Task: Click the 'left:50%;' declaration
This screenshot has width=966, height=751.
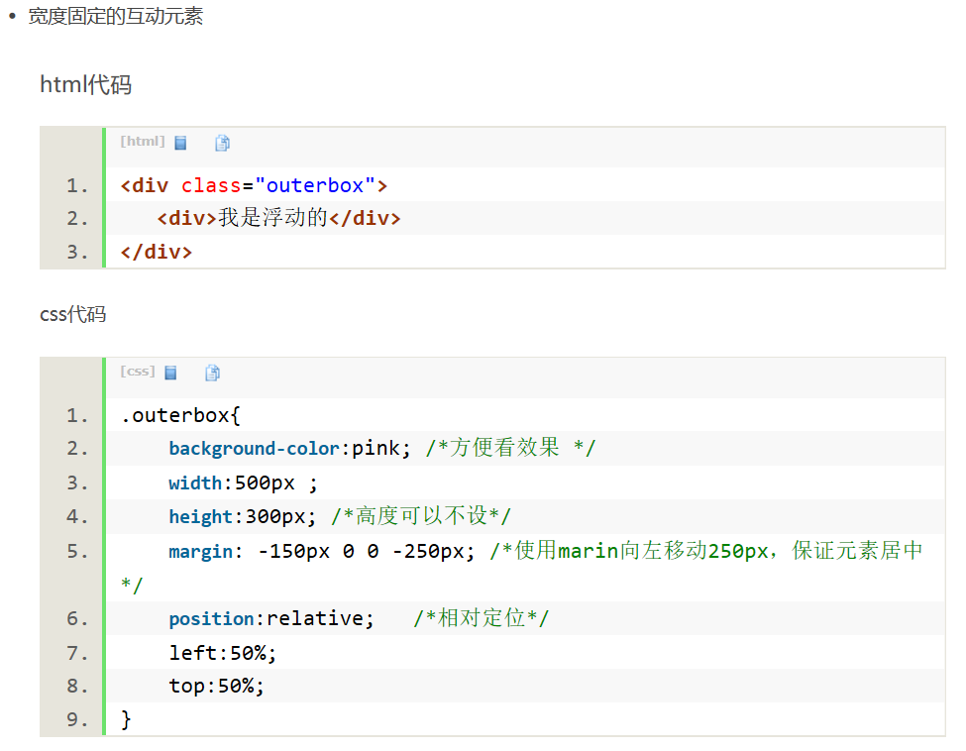Action: coord(222,653)
